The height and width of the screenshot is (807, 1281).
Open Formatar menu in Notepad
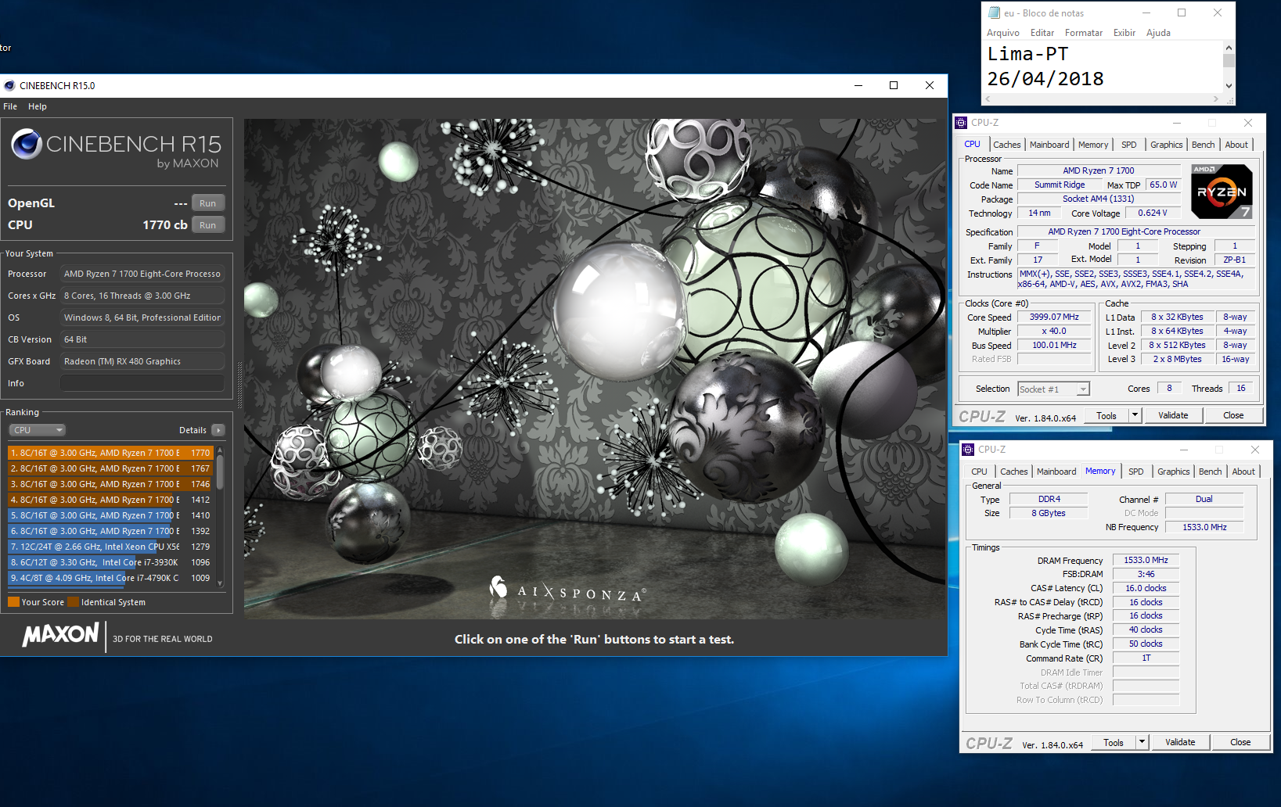pos(1084,33)
